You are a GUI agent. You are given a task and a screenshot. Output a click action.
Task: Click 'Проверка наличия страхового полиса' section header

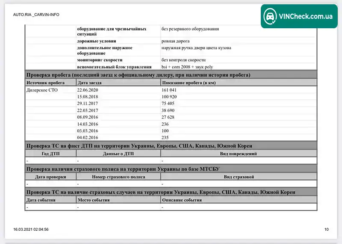[171, 169]
